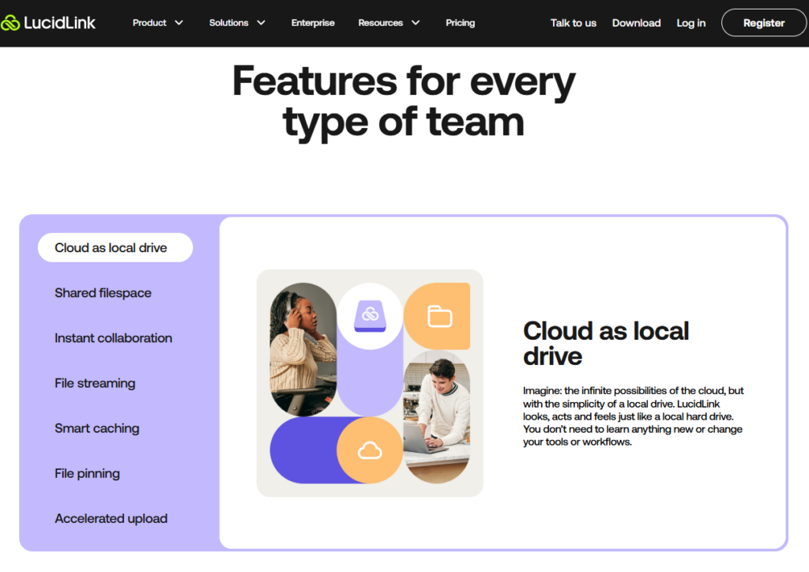Select the Cloud as local drive pill
Image resolution: width=809 pixels, height=572 pixels.
pyautogui.click(x=115, y=247)
